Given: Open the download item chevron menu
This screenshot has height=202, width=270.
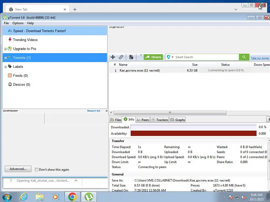Looking at the screenshot, I should (x=76, y=180).
